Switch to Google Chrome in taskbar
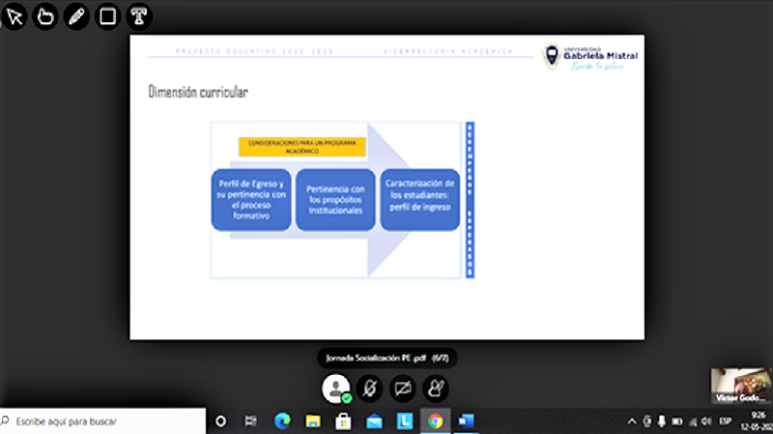773x434 pixels. tap(435, 421)
